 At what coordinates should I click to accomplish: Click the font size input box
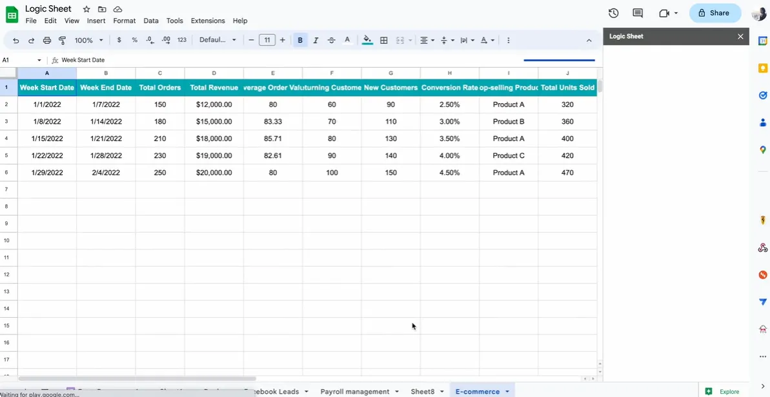[267, 40]
